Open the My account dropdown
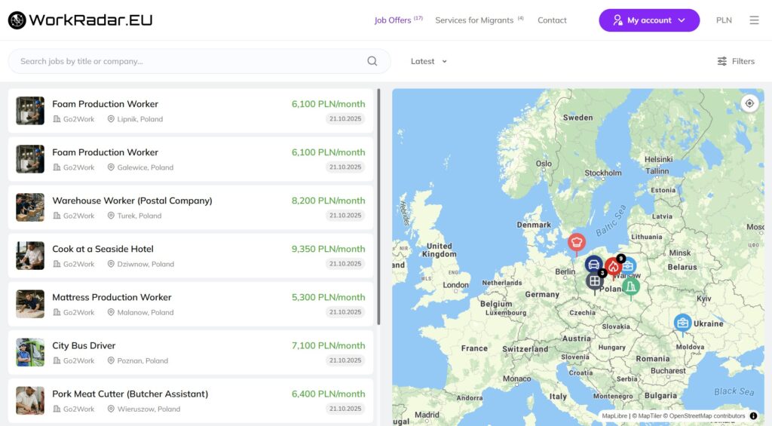Screen dimensions: 772x426 point(649,20)
